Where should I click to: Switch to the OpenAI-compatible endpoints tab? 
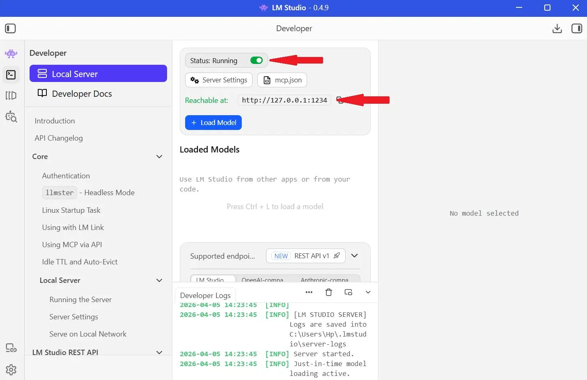[x=262, y=280]
